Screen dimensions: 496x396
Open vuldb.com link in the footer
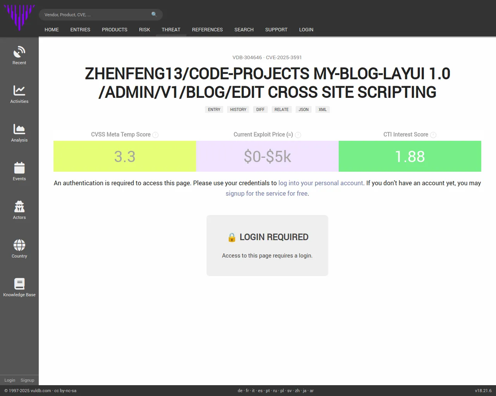coord(41,391)
